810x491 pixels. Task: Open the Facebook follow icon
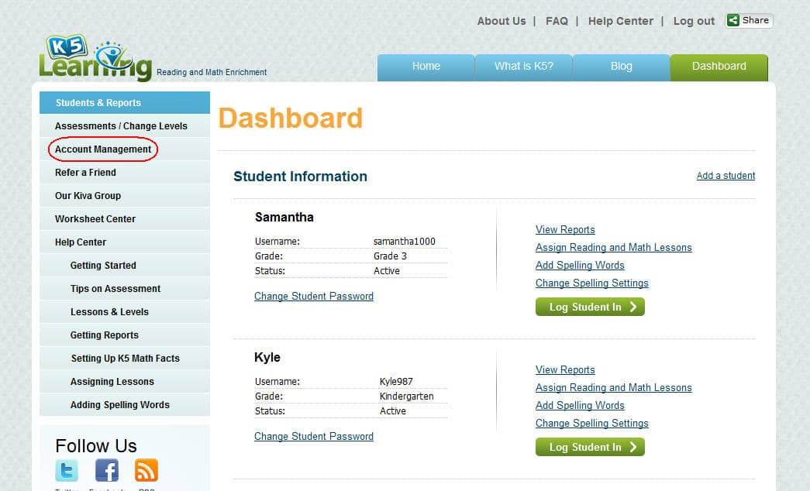click(x=107, y=470)
